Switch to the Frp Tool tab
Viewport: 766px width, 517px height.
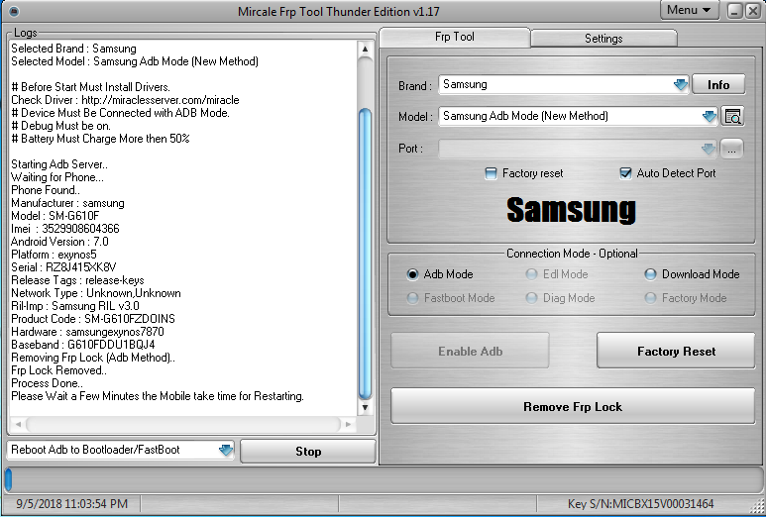click(x=454, y=37)
